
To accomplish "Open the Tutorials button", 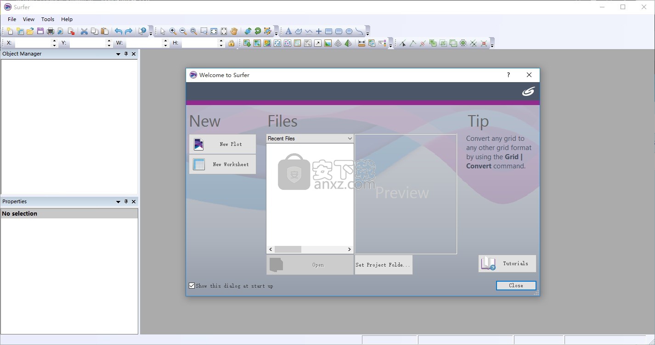I will (x=507, y=263).
